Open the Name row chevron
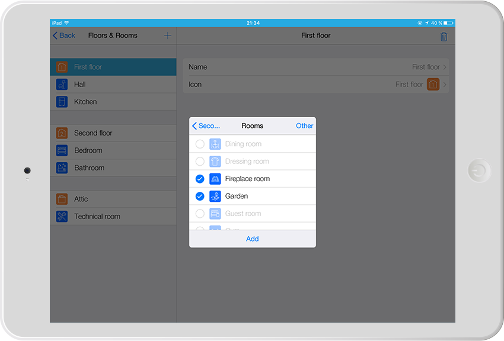This screenshot has width=504, height=341. click(x=445, y=67)
